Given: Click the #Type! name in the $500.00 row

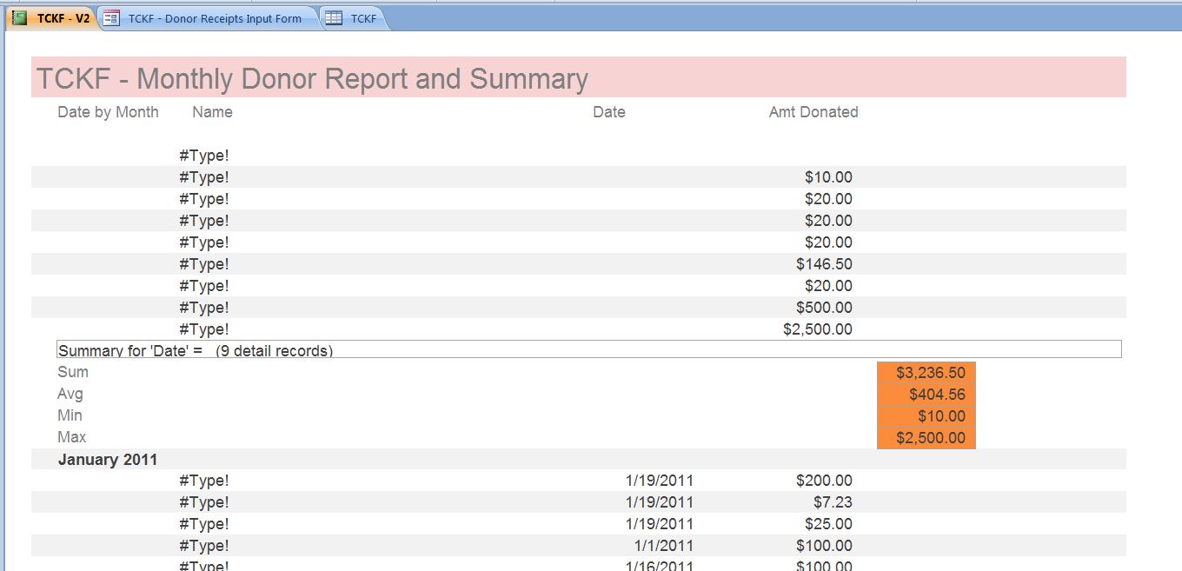Looking at the screenshot, I should 204,308.
